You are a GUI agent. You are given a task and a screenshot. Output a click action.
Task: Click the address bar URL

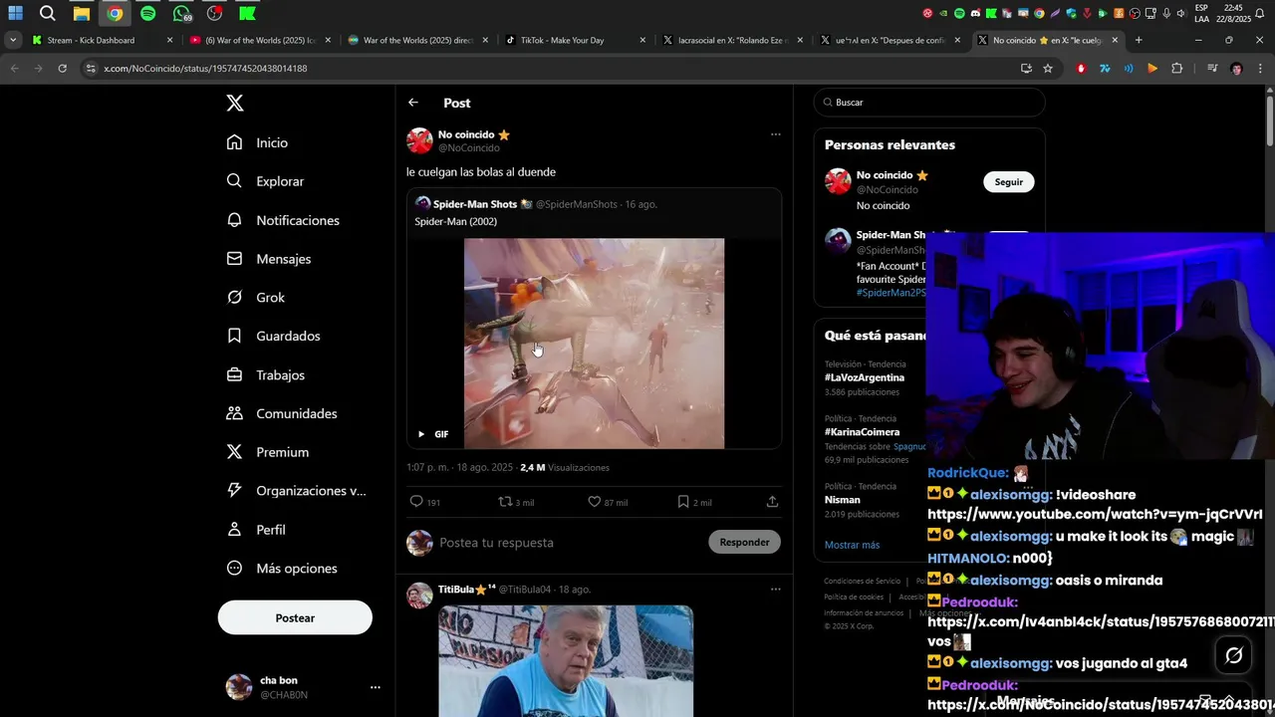[205, 69]
